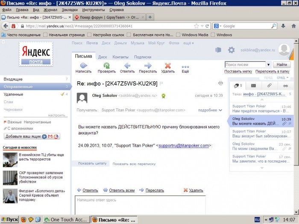Expand подробнее recipient details
The image size is (299, 224).
(210, 110)
